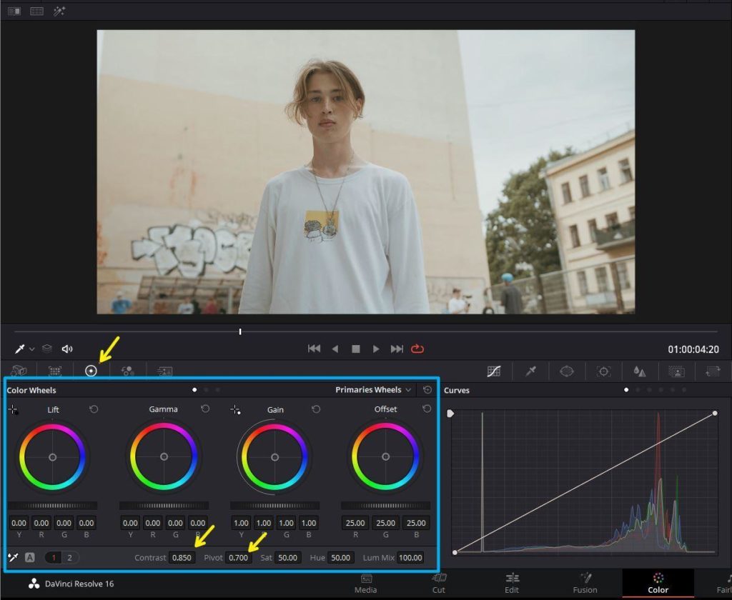Click the DaVinci Resolve 16 logo
Image resolution: width=732 pixels, height=600 pixels.
tap(34, 584)
